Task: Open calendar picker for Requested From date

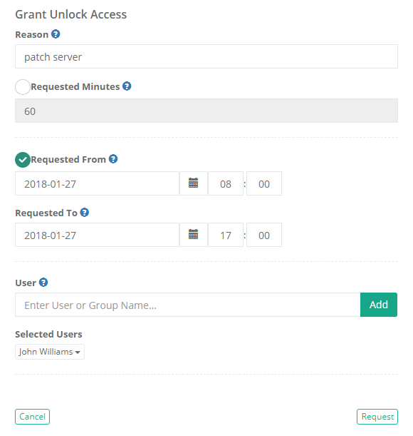Action: coord(194,183)
